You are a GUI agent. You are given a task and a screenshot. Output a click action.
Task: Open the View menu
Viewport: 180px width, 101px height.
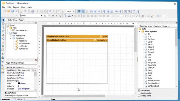(23, 7)
